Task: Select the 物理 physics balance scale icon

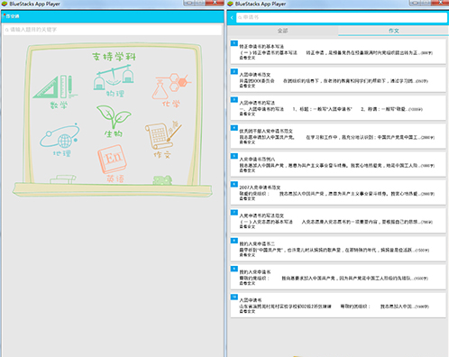Action: [114, 80]
